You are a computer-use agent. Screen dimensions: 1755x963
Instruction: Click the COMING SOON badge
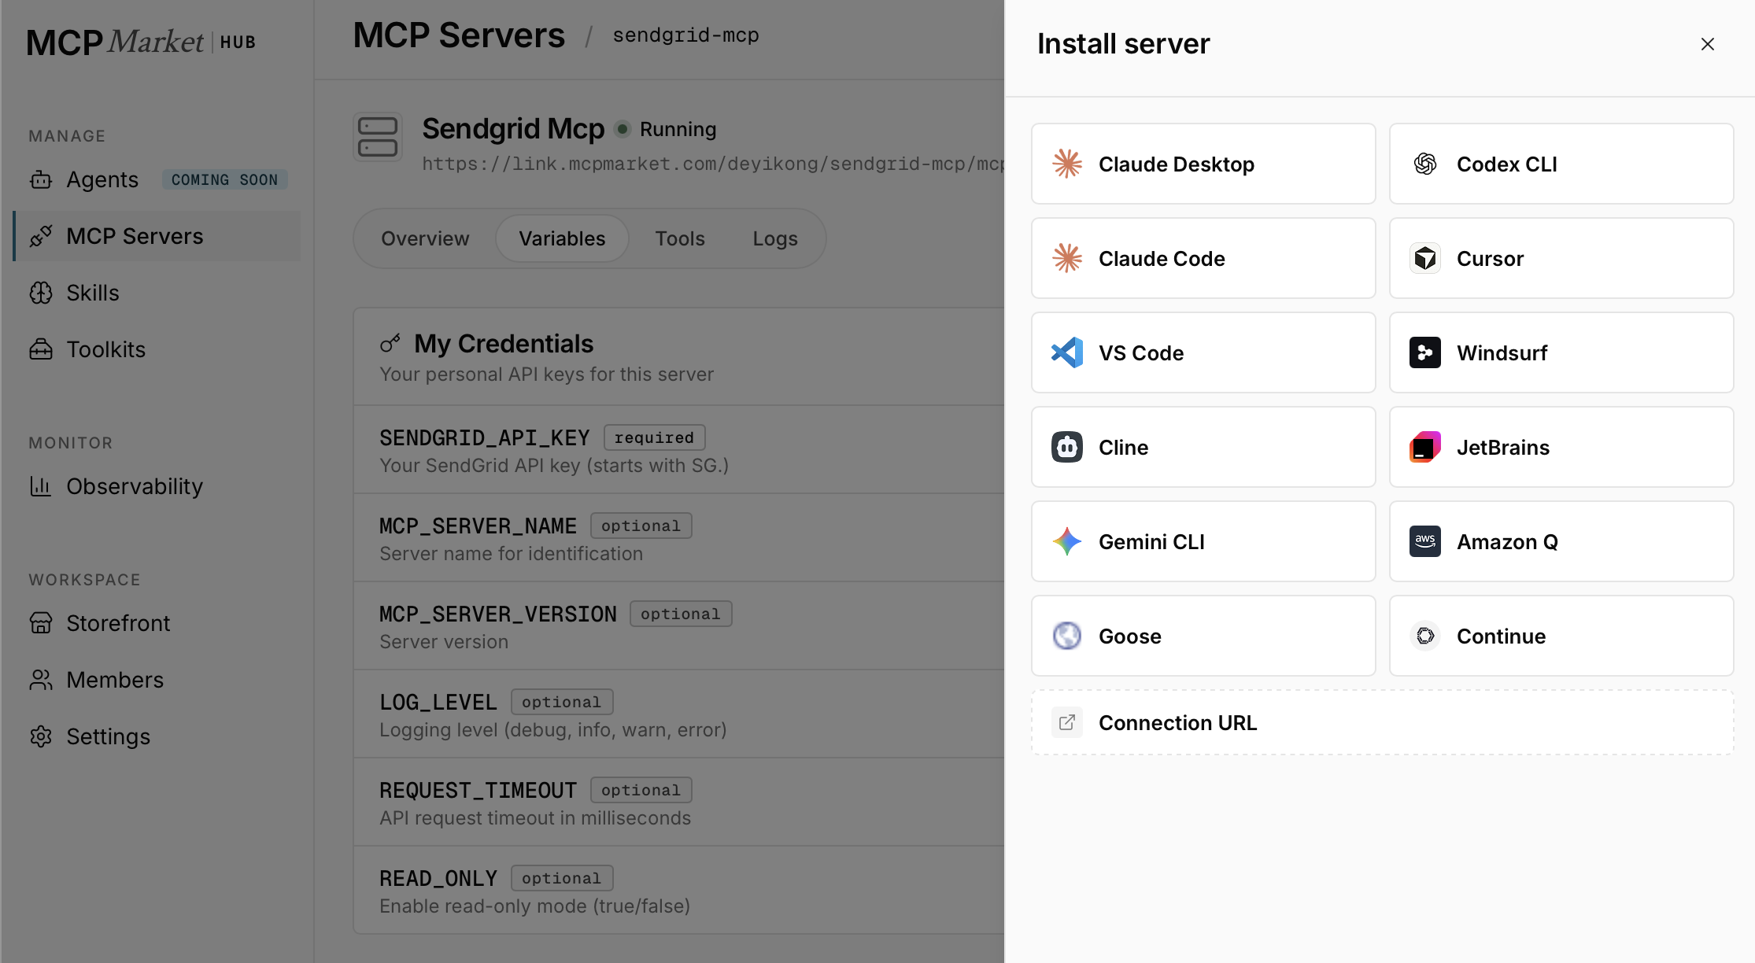224,180
